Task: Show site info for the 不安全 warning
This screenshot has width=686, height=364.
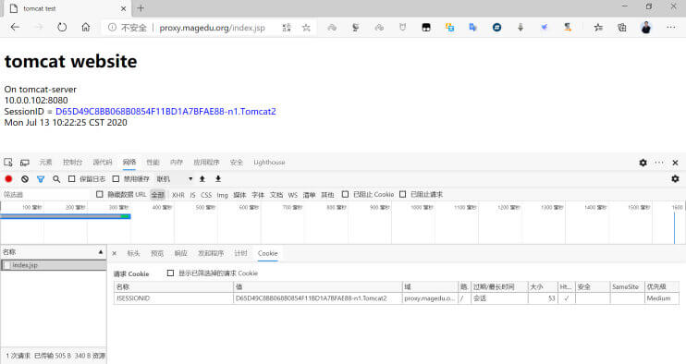Action: click(x=128, y=28)
